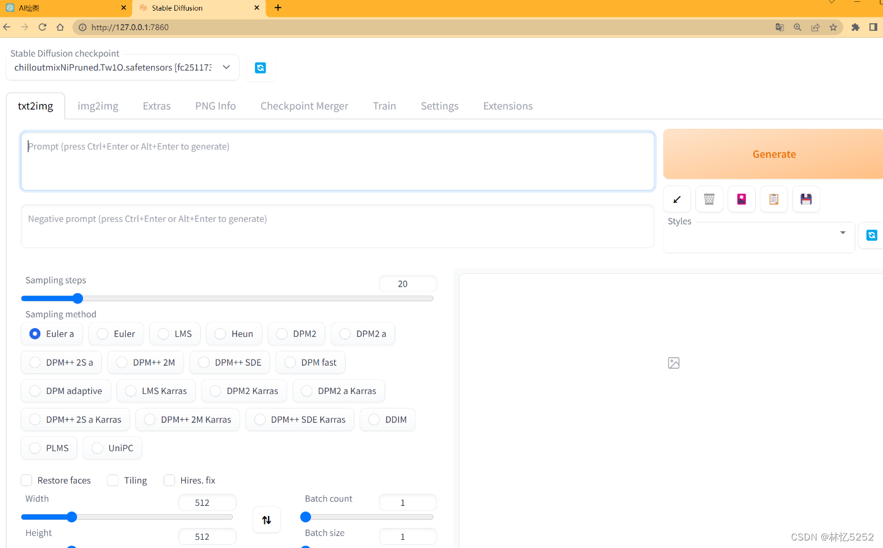Viewport: 883px width, 548px height.
Task: Select the Heun sampling method
Action: click(x=234, y=334)
